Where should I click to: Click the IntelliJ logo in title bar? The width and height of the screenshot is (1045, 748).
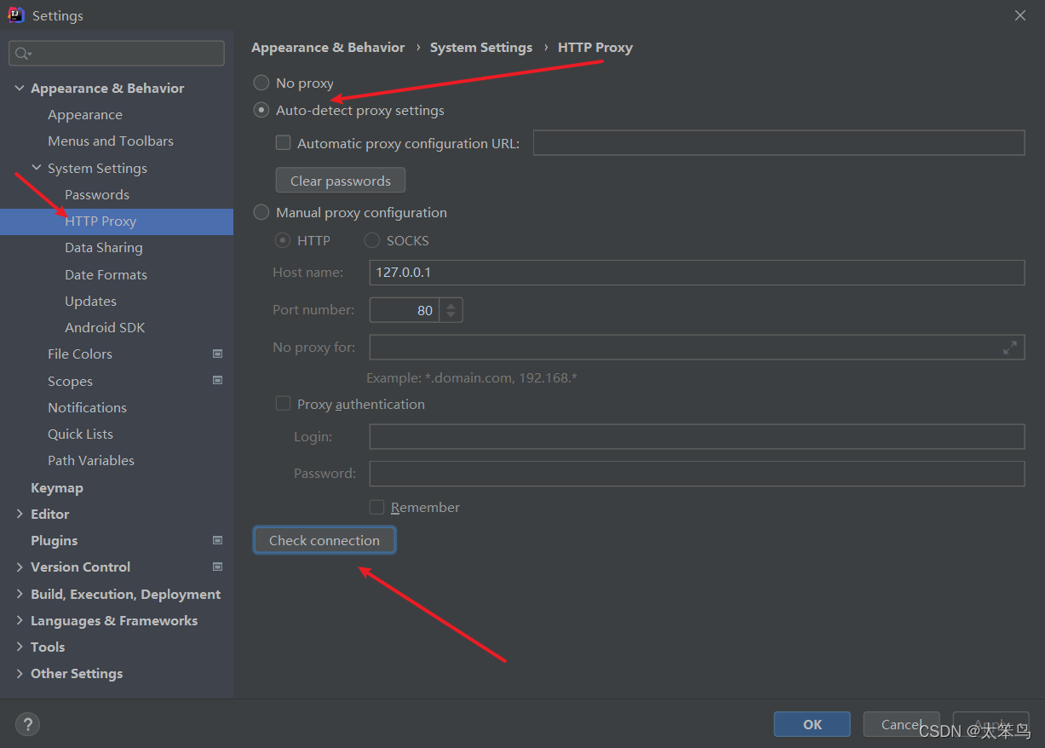pyautogui.click(x=16, y=15)
